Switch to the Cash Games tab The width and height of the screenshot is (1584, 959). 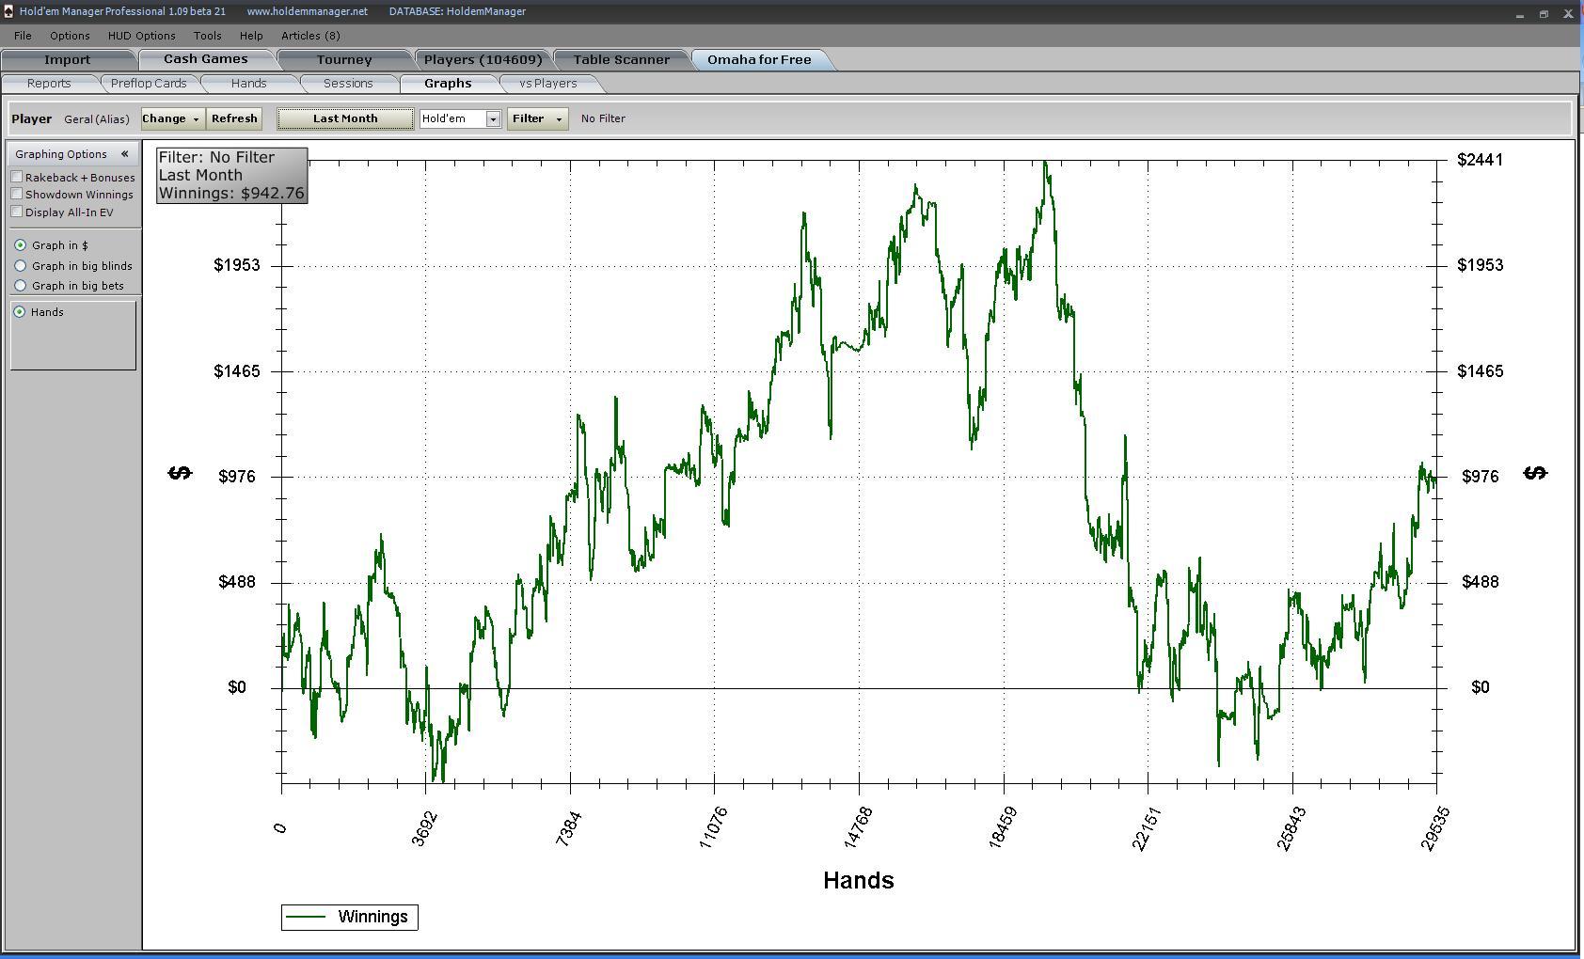[206, 58]
